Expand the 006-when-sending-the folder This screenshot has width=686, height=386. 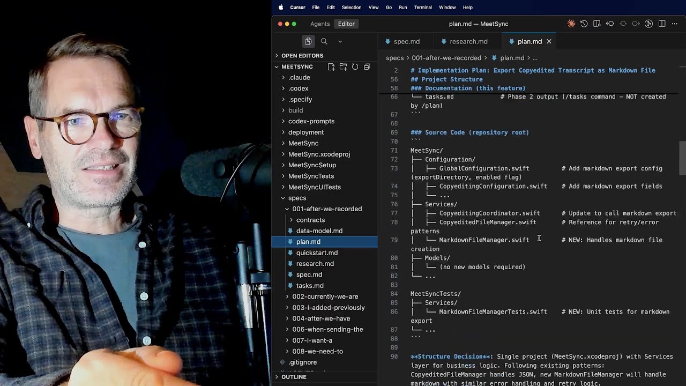point(324,330)
